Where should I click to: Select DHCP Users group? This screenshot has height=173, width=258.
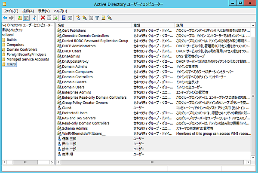tap(71, 51)
